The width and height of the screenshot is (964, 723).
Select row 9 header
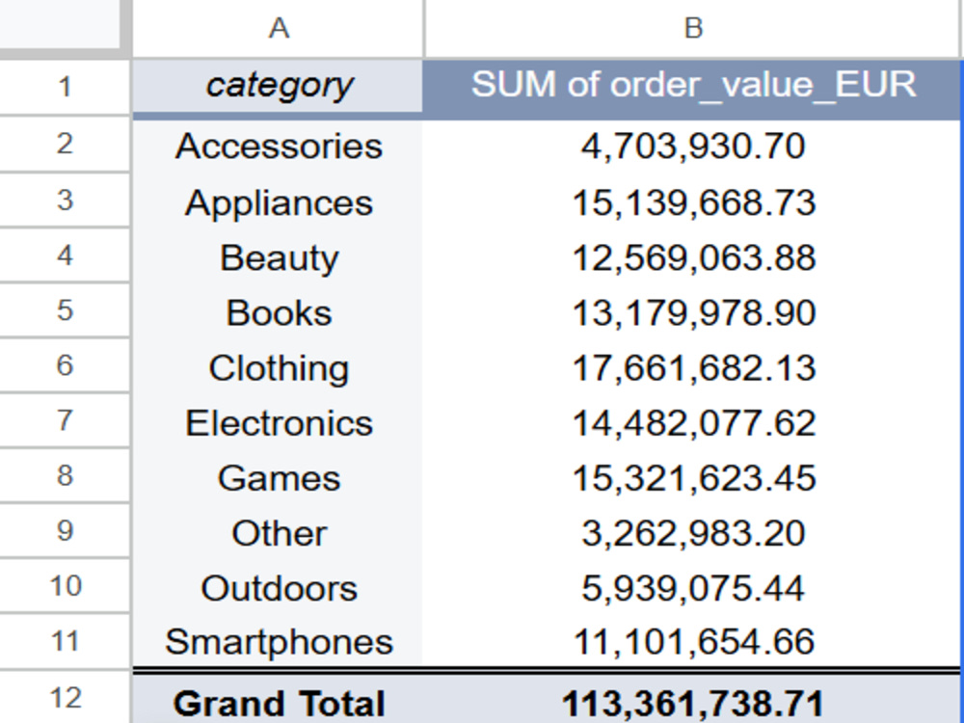(65, 531)
